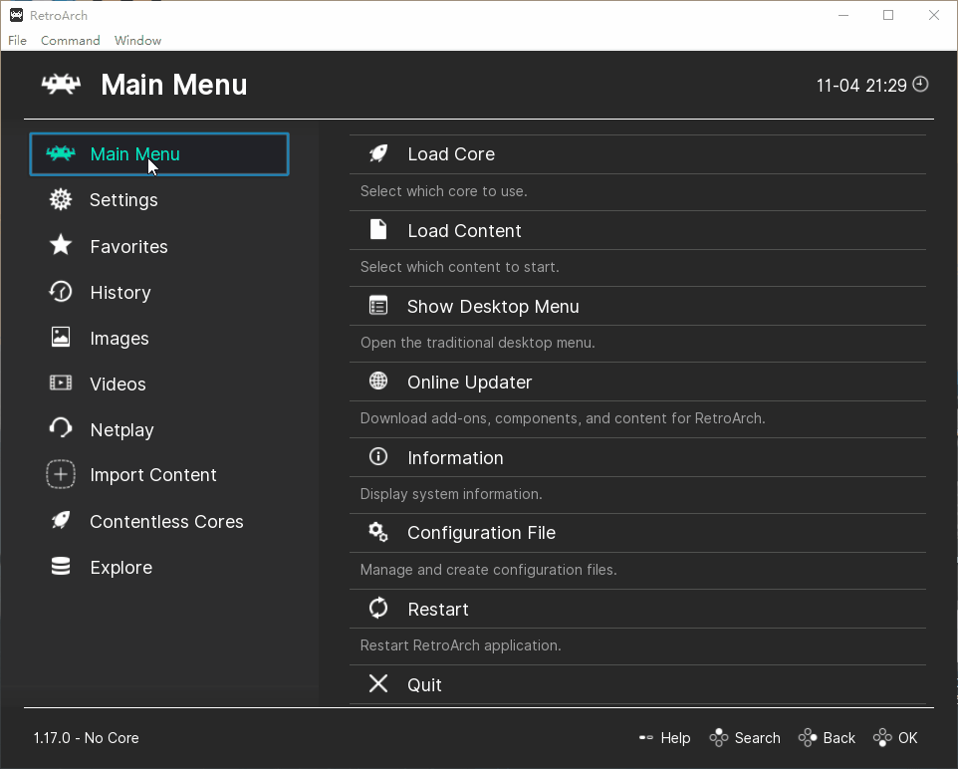Open the Information entry label
958x769 pixels.
point(455,458)
